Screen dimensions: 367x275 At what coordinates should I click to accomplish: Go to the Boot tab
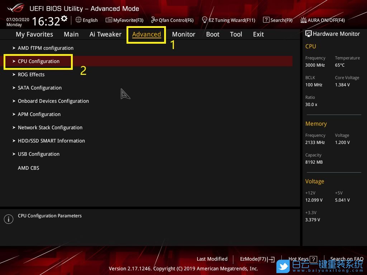(213, 34)
